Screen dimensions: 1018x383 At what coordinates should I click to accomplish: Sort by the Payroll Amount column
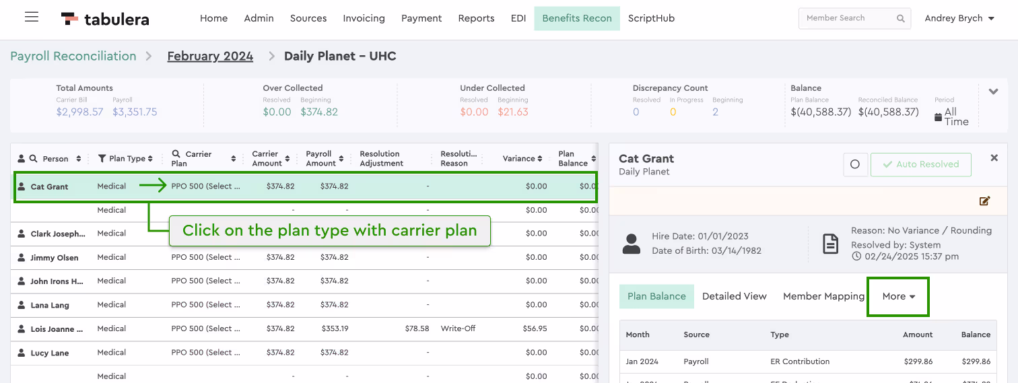coord(341,159)
